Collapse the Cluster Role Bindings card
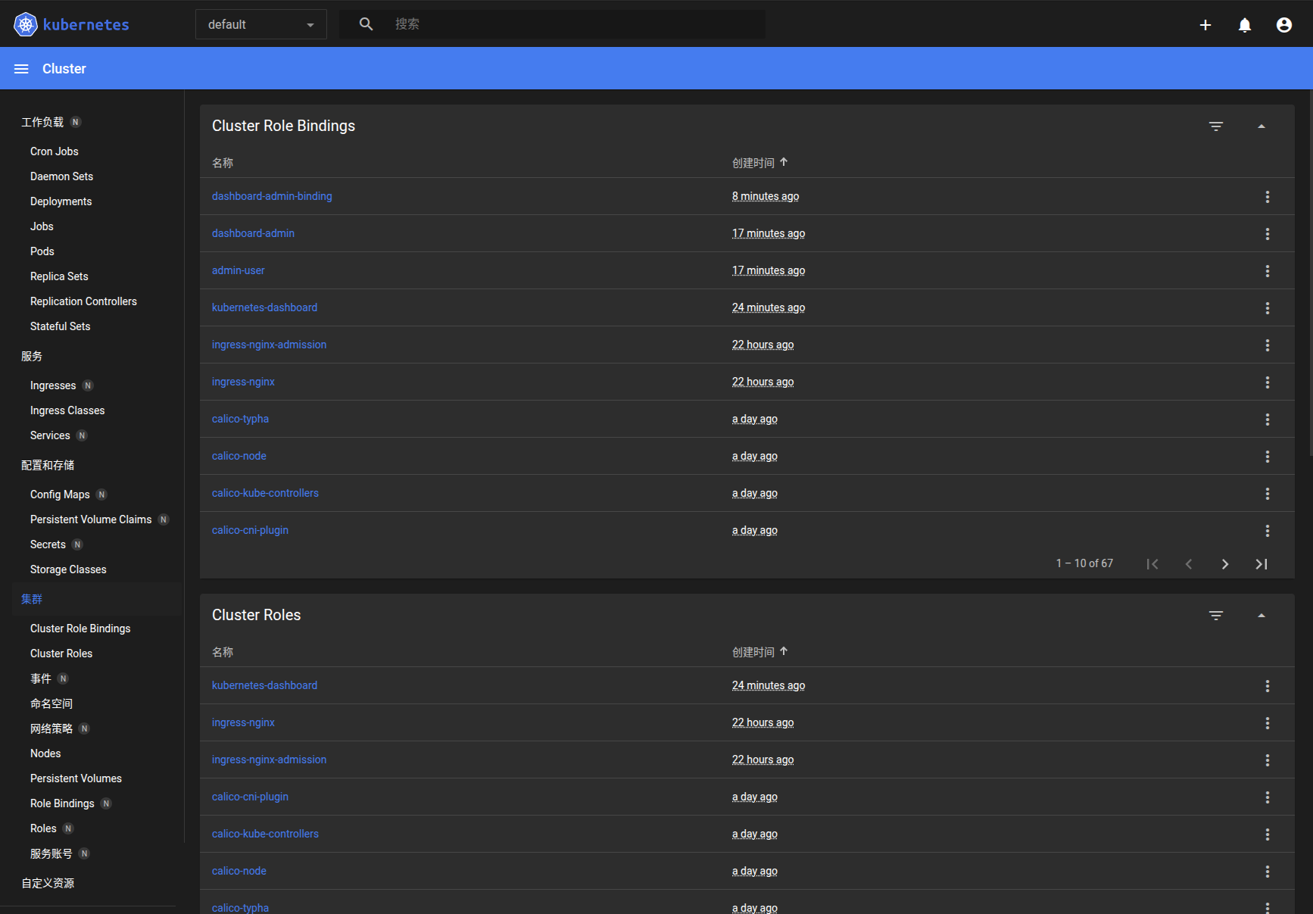The width and height of the screenshot is (1313, 914). [x=1262, y=126]
